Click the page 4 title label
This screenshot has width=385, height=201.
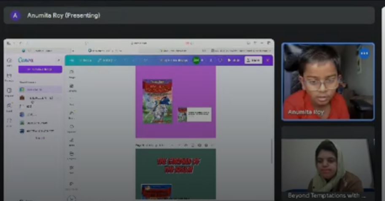150,145
